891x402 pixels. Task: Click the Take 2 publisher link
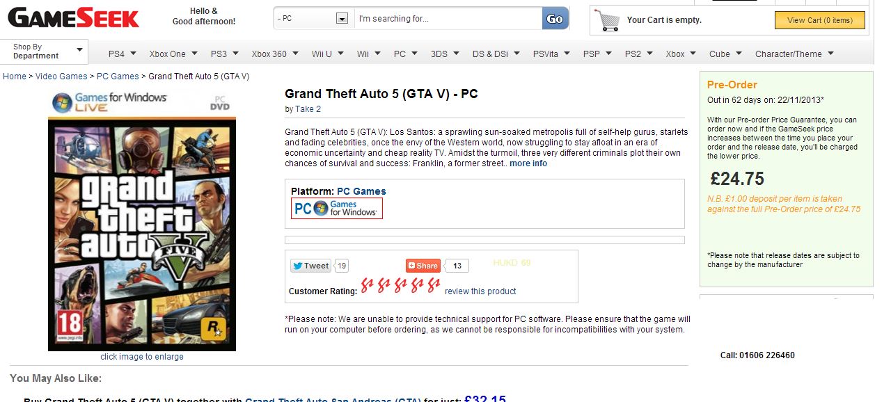[x=308, y=109]
